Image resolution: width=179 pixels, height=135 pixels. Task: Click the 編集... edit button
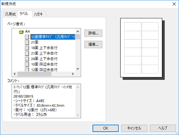point(93,44)
